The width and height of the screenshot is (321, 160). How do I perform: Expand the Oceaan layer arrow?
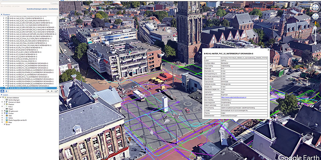click(2, 113)
